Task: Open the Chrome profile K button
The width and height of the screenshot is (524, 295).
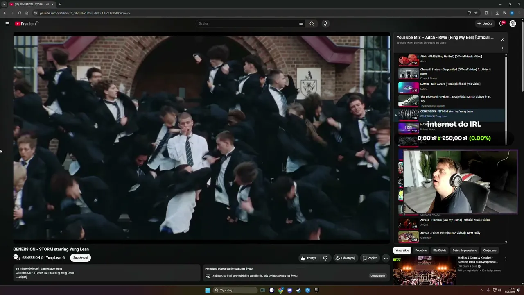Action: coord(512,13)
